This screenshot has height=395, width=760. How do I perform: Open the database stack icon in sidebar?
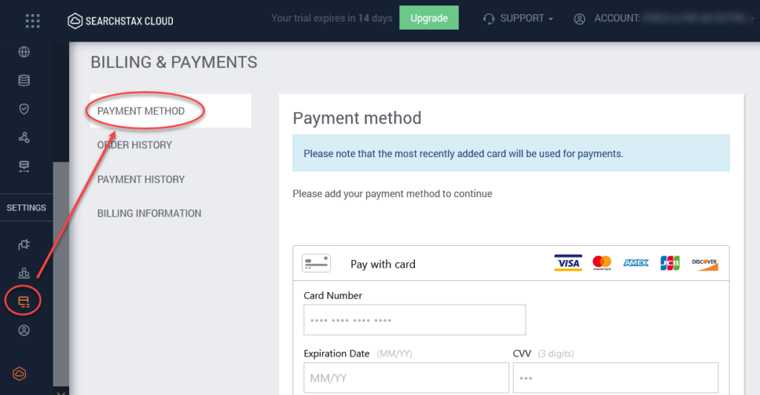(24, 80)
